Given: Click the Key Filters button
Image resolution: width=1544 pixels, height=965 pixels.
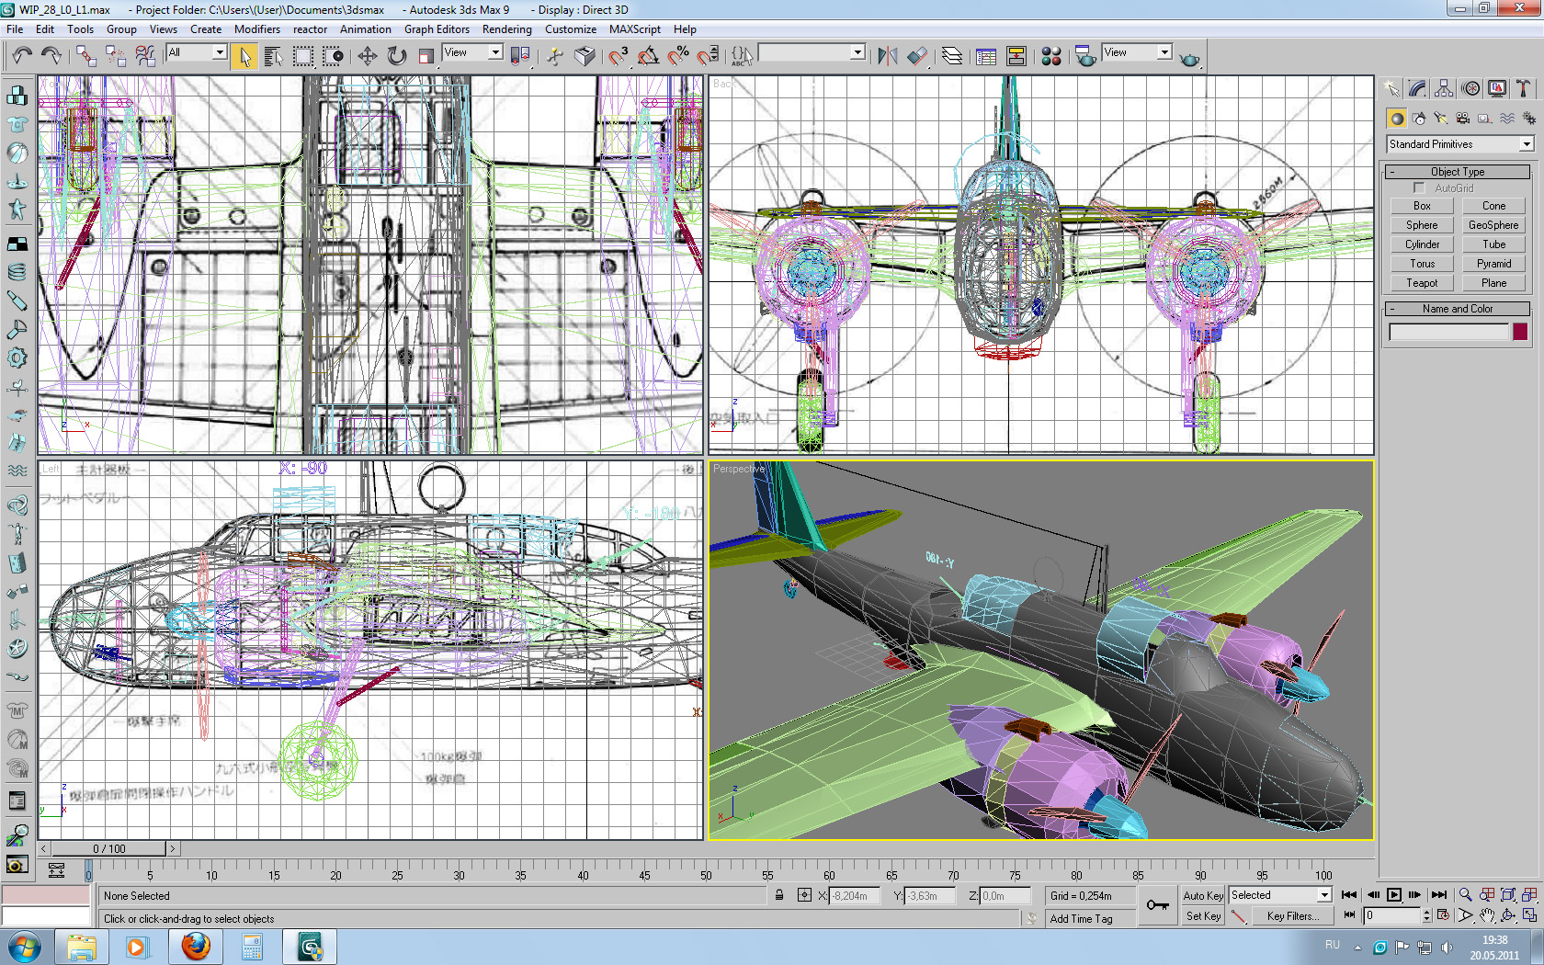Looking at the screenshot, I should click(1292, 916).
